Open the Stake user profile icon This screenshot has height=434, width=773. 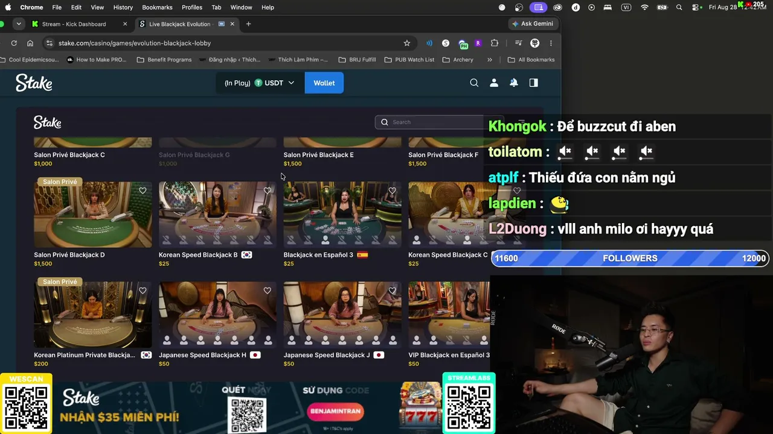tap(494, 83)
